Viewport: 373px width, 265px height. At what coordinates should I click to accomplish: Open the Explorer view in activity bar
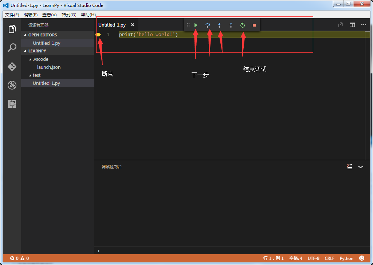tap(12, 29)
